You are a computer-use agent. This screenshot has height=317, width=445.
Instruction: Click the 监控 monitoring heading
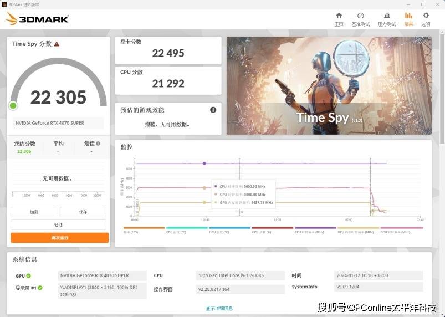(126, 147)
